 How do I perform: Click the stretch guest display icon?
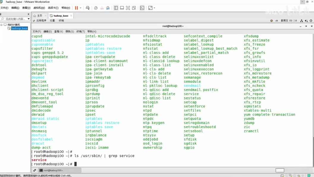tap(150, 8)
